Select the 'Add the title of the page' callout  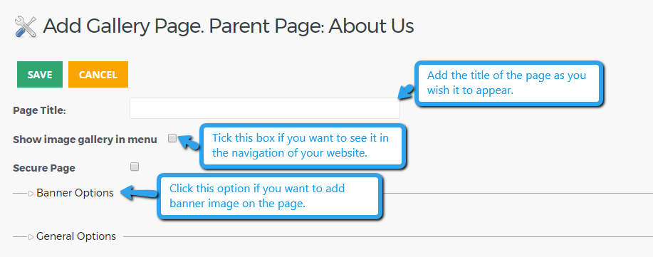[x=509, y=83]
